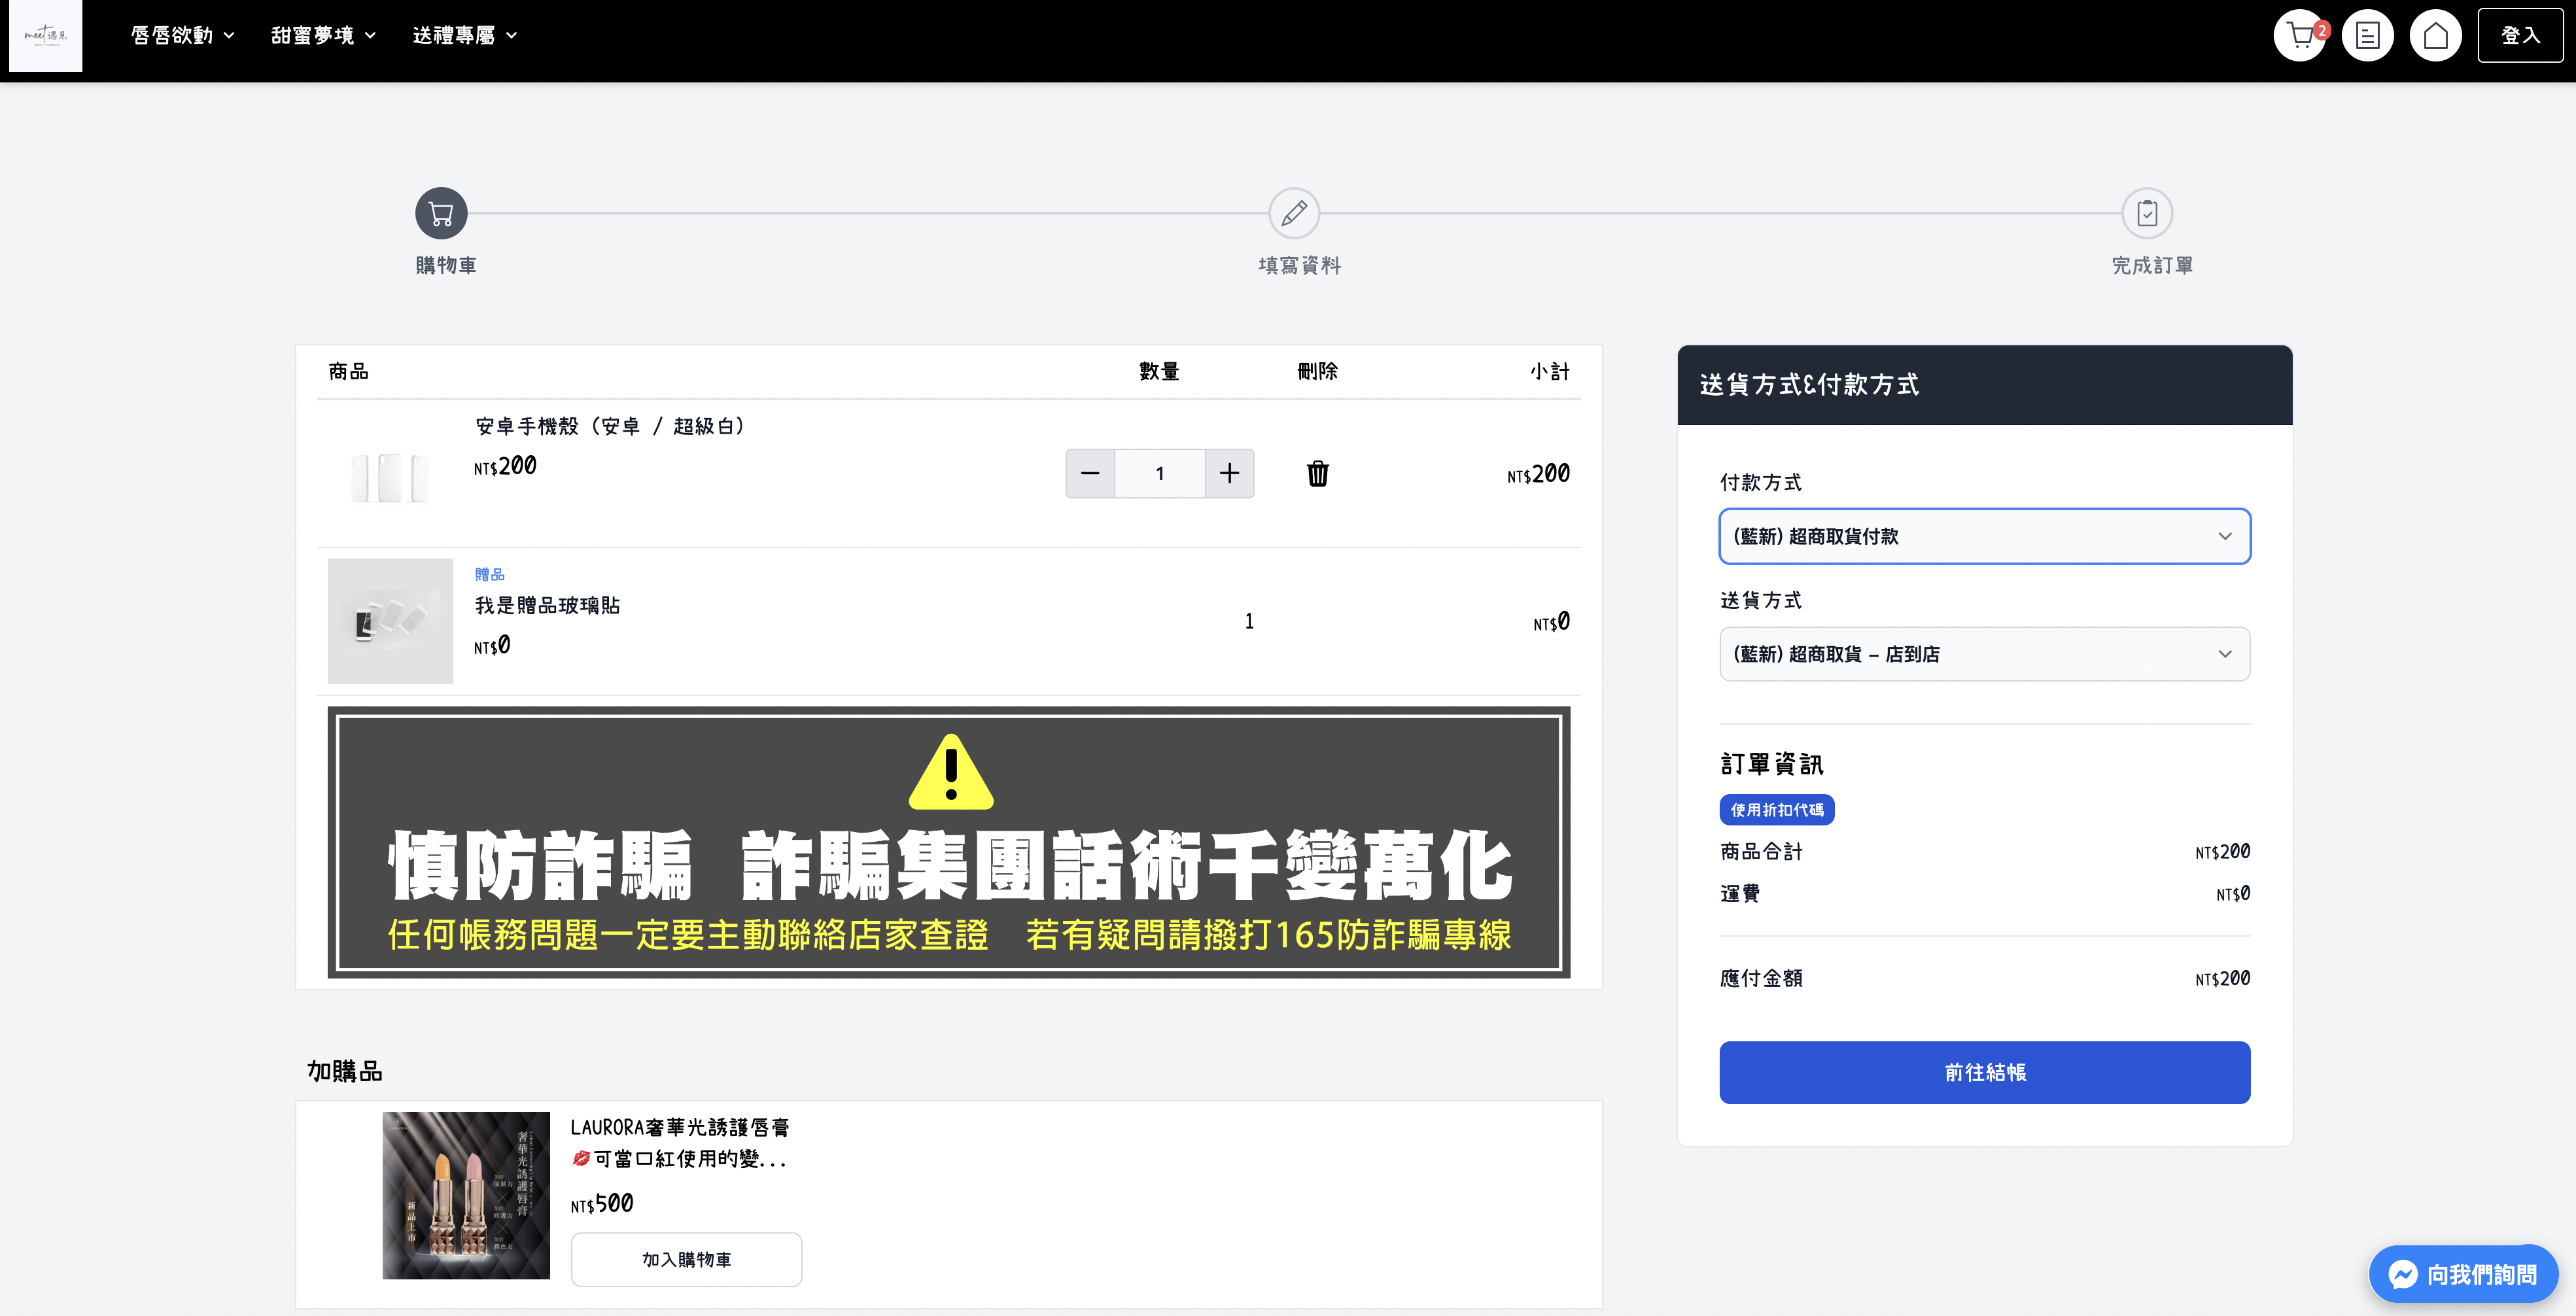Open the 送禮專屬 menu
Viewport: 2576px width, 1316px height.
[x=464, y=35]
